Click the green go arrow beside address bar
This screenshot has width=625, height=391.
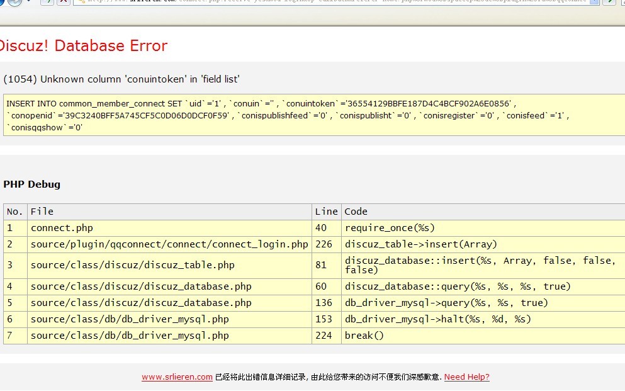click(609, 2)
